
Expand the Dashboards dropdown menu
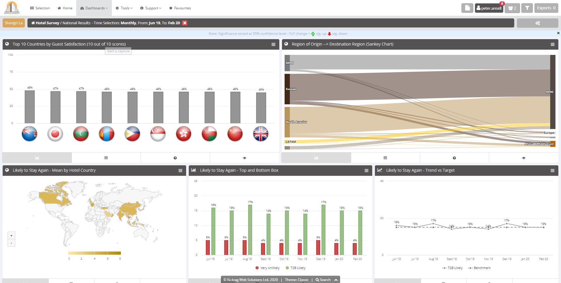coord(94,8)
